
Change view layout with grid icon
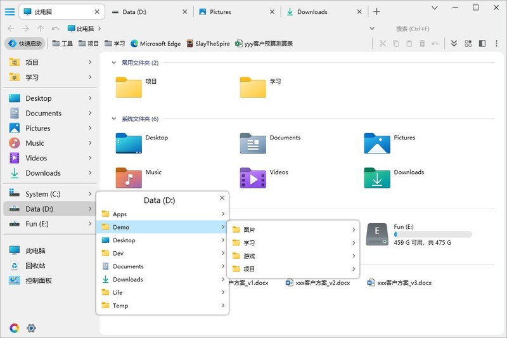[468, 43]
